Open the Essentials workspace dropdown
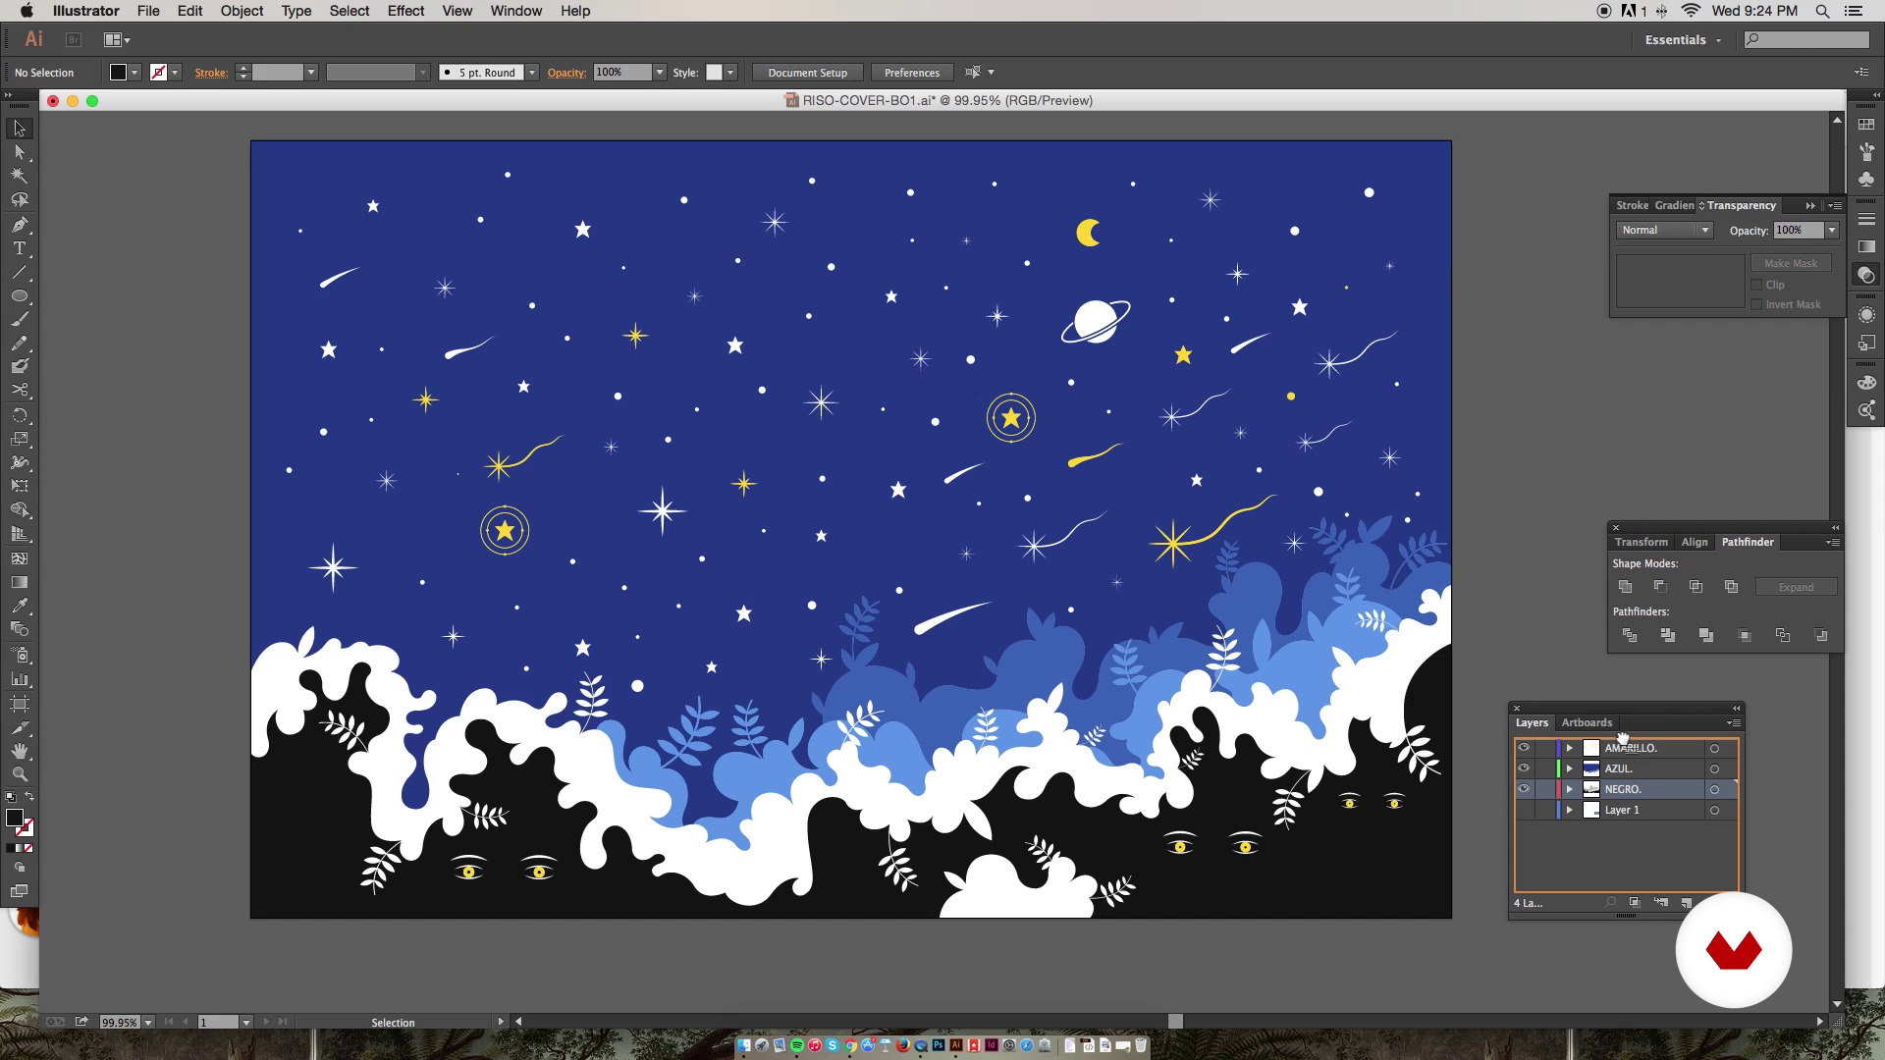 1683,40
